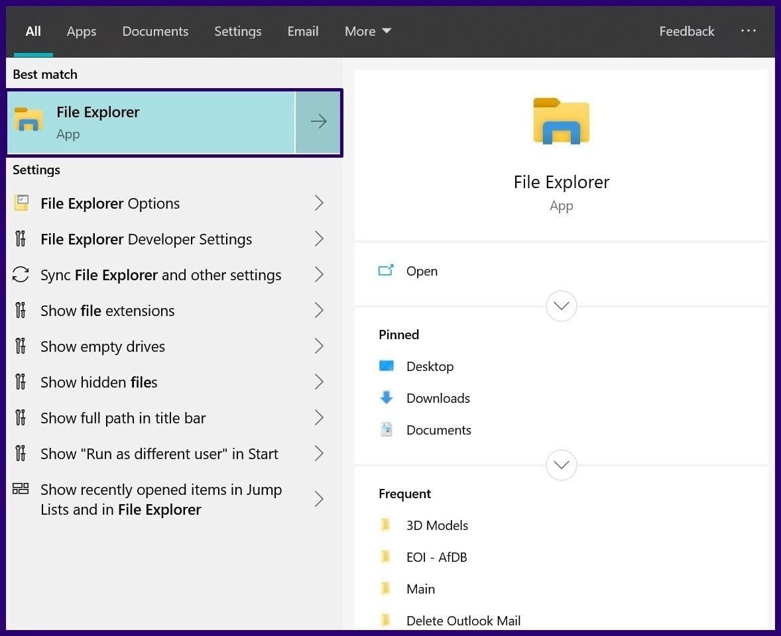Click the File Explorer Options icon
This screenshot has width=781, height=636.
(x=21, y=203)
